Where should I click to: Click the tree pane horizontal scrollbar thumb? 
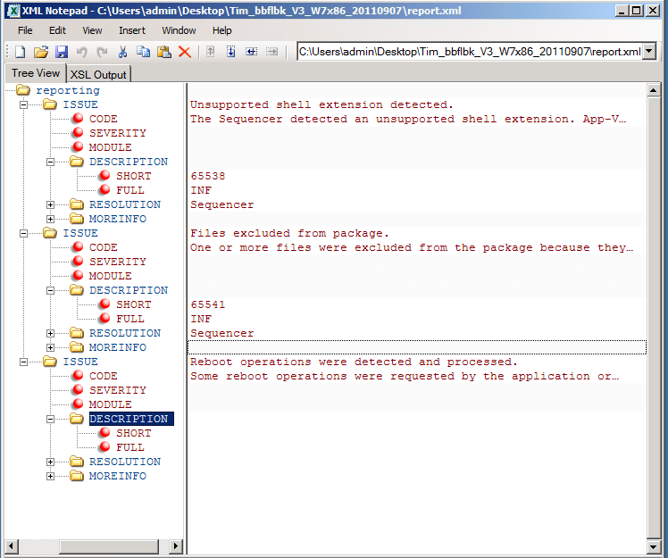110,546
